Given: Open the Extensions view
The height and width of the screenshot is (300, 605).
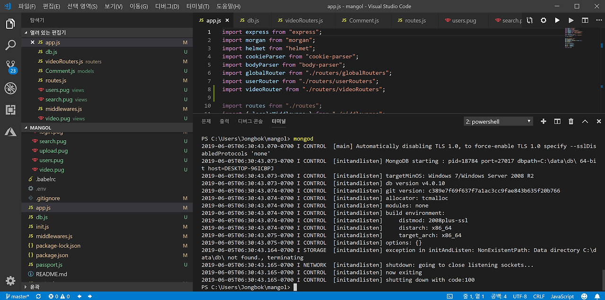Looking at the screenshot, I should (x=10, y=110).
